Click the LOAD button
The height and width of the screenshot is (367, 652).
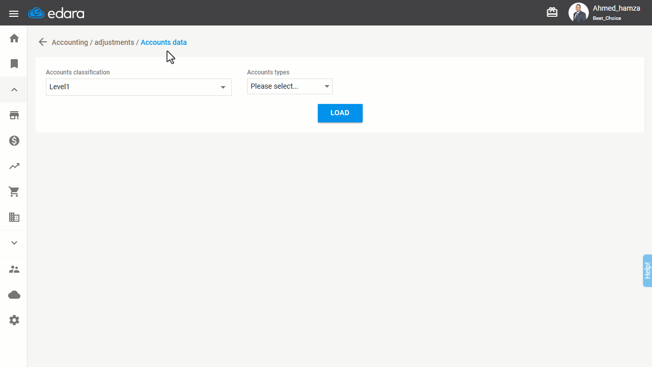pos(340,113)
